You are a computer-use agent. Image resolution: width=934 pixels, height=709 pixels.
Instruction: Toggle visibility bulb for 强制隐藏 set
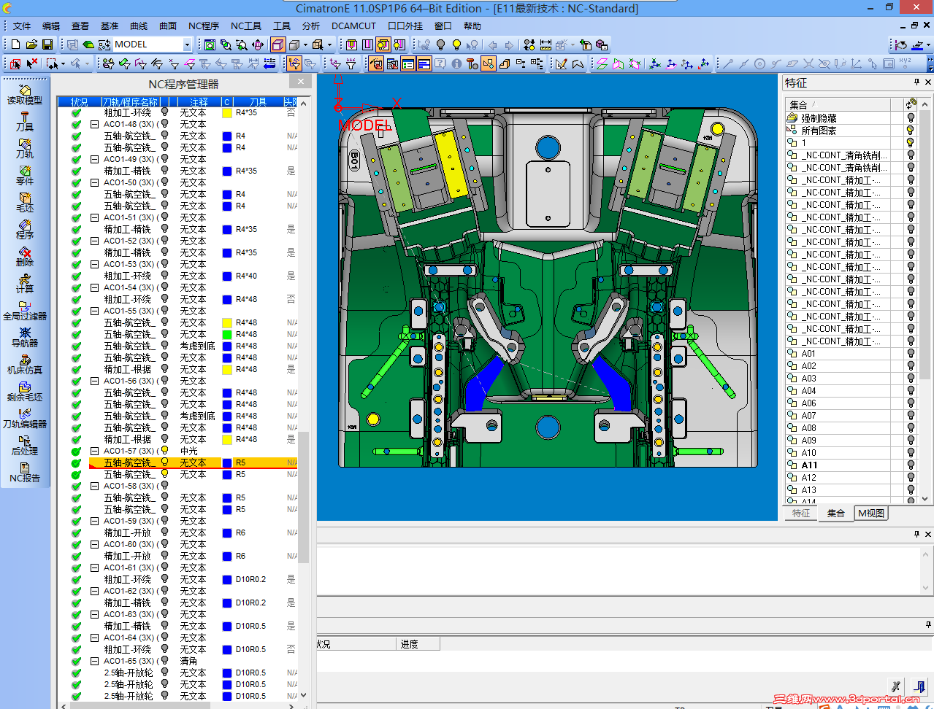pyautogui.click(x=911, y=117)
